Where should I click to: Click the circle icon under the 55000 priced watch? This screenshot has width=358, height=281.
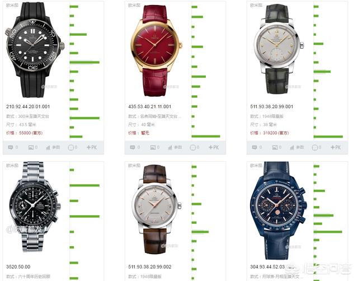(72, 147)
